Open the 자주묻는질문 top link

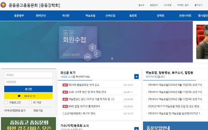183,5
